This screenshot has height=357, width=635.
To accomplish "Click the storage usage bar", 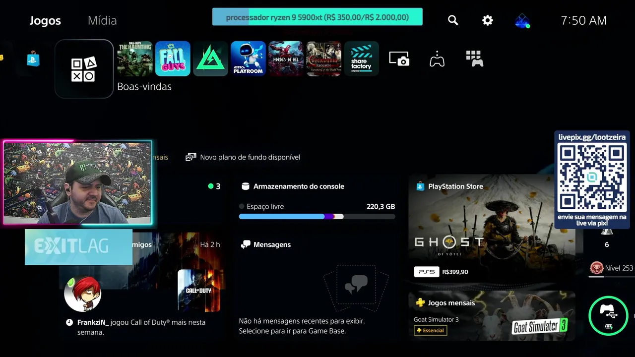I will click(317, 217).
